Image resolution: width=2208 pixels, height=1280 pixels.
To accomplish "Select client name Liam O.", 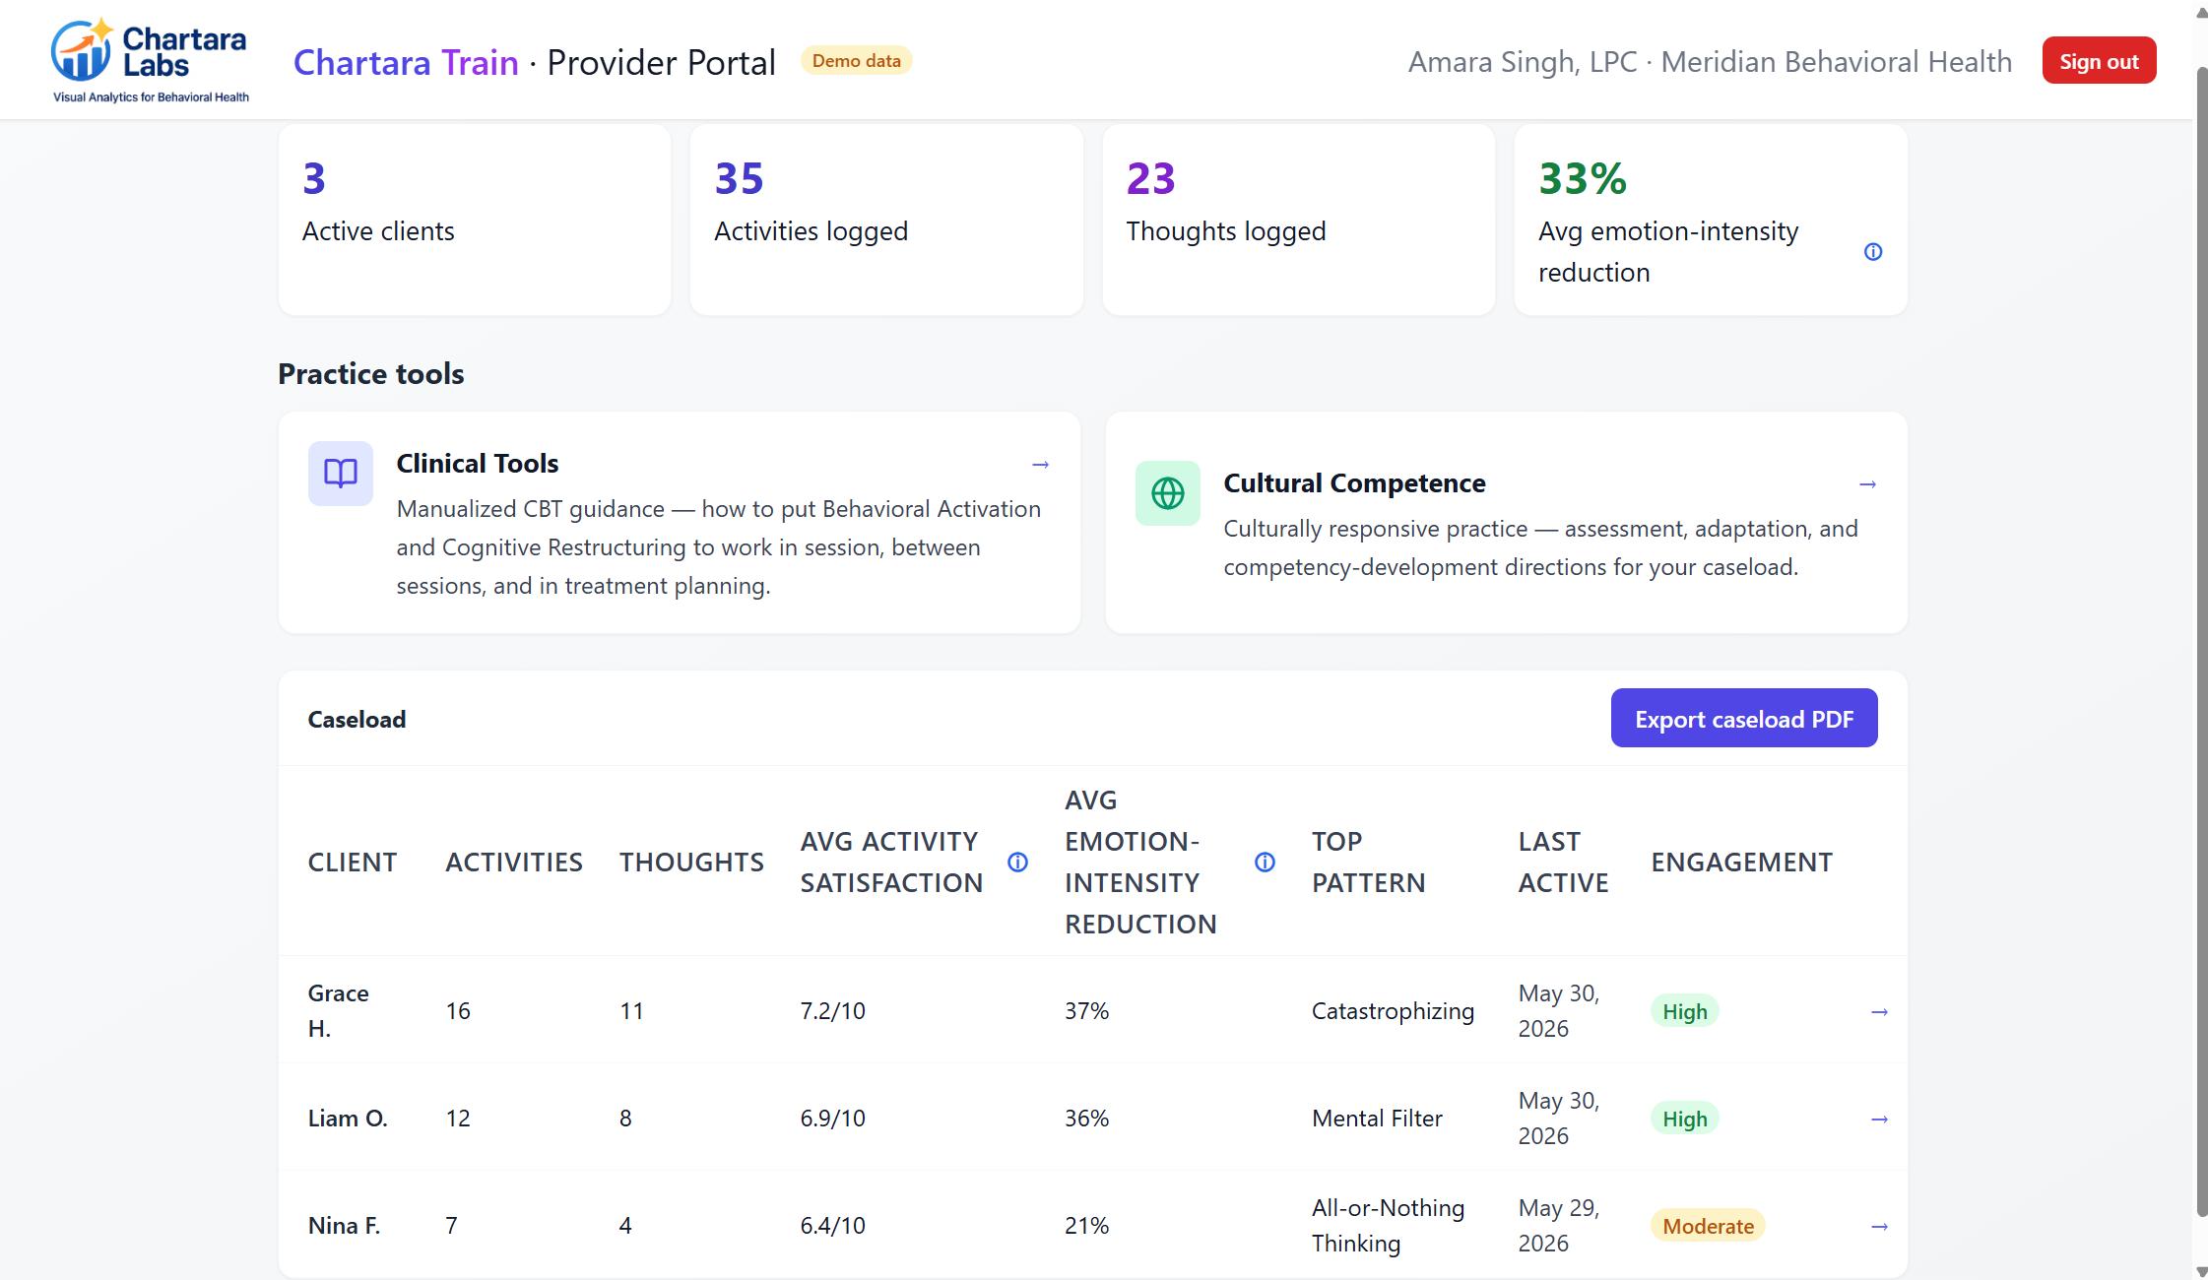I will point(348,1119).
